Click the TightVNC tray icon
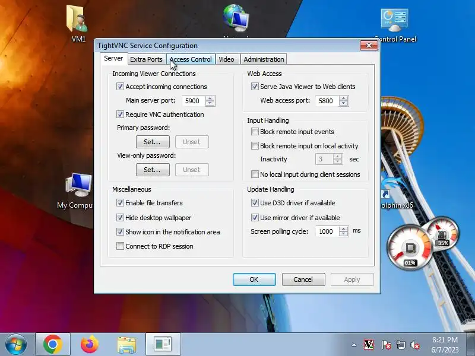 click(369, 345)
